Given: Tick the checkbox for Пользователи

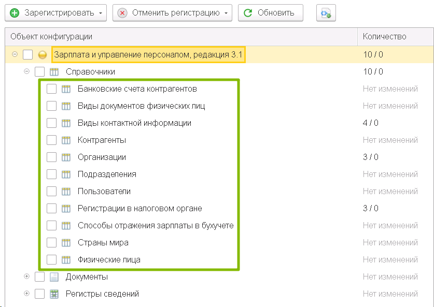Looking at the screenshot, I should 51,192.
